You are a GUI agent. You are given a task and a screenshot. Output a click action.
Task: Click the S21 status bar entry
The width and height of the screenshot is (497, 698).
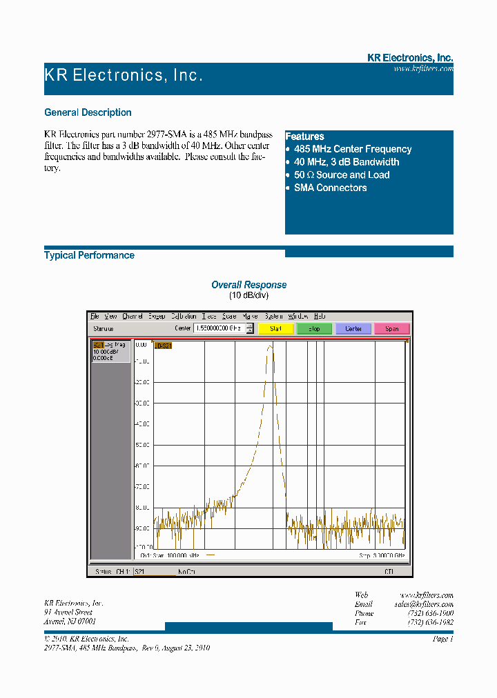tap(154, 572)
